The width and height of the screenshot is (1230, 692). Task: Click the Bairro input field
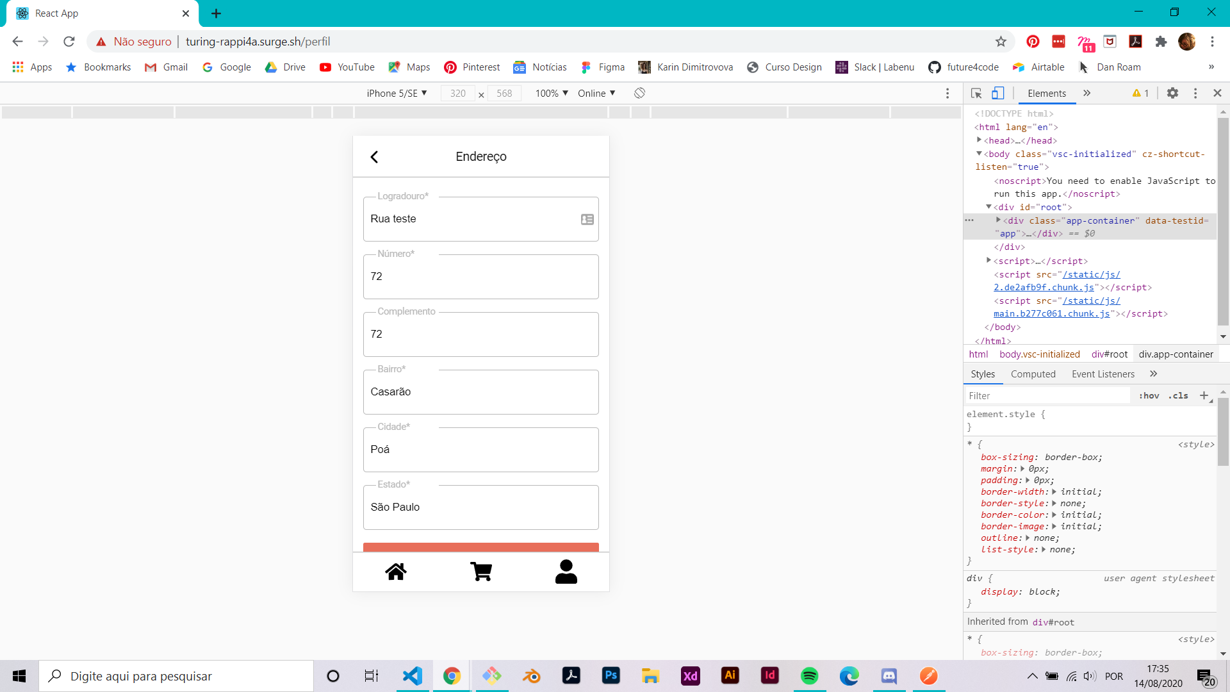[480, 392]
